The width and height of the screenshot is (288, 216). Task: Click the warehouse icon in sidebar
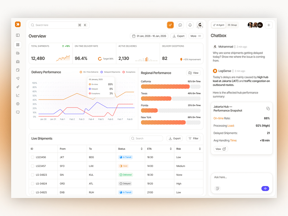point(18,62)
